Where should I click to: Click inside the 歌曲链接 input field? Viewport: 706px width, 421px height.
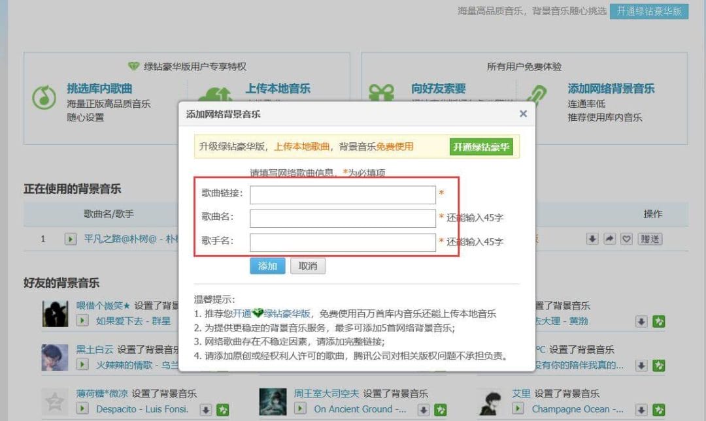pos(343,195)
